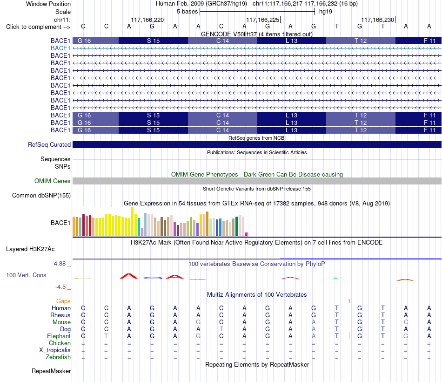This screenshot has height=382, width=442.
Task: Select the X_tropicalis alignment row label
Action: [x=55, y=350]
